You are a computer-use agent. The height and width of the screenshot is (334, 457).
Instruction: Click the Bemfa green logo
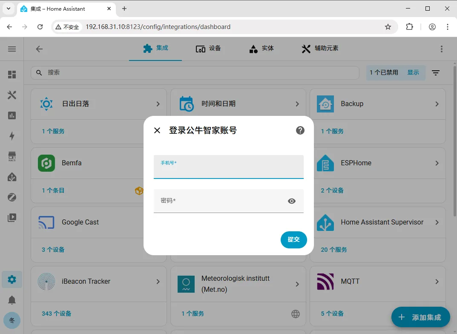46,163
